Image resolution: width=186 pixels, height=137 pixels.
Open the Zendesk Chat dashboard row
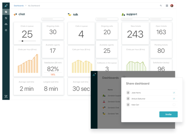click(x=112, y=107)
